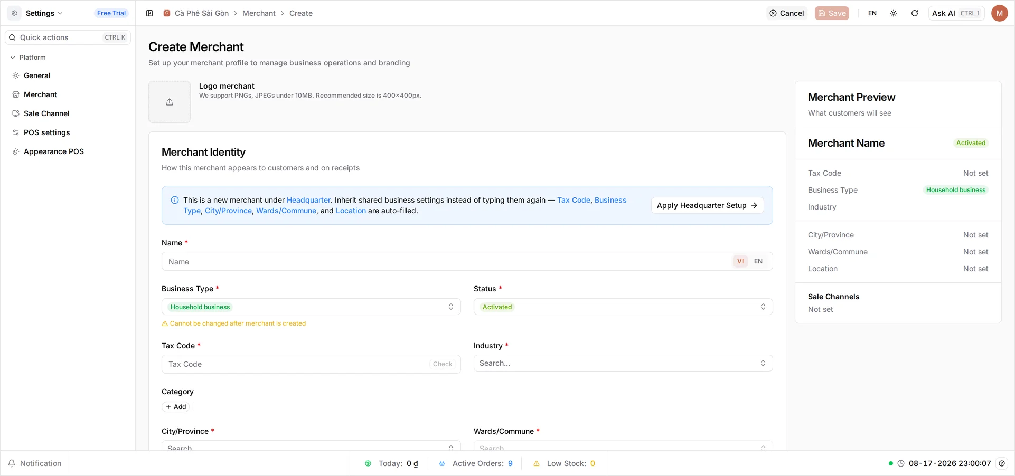The width and height of the screenshot is (1015, 476).
Task: Add a Category with the Add button
Action: click(176, 407)
